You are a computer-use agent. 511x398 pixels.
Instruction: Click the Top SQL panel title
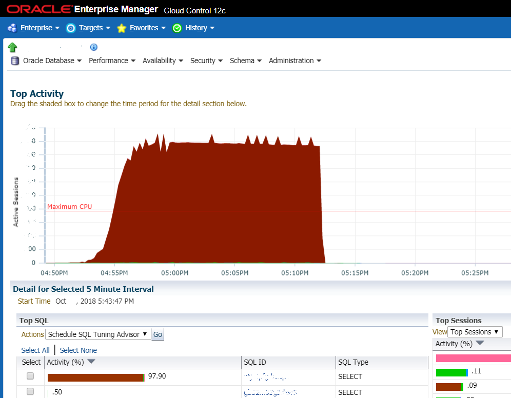34,321
